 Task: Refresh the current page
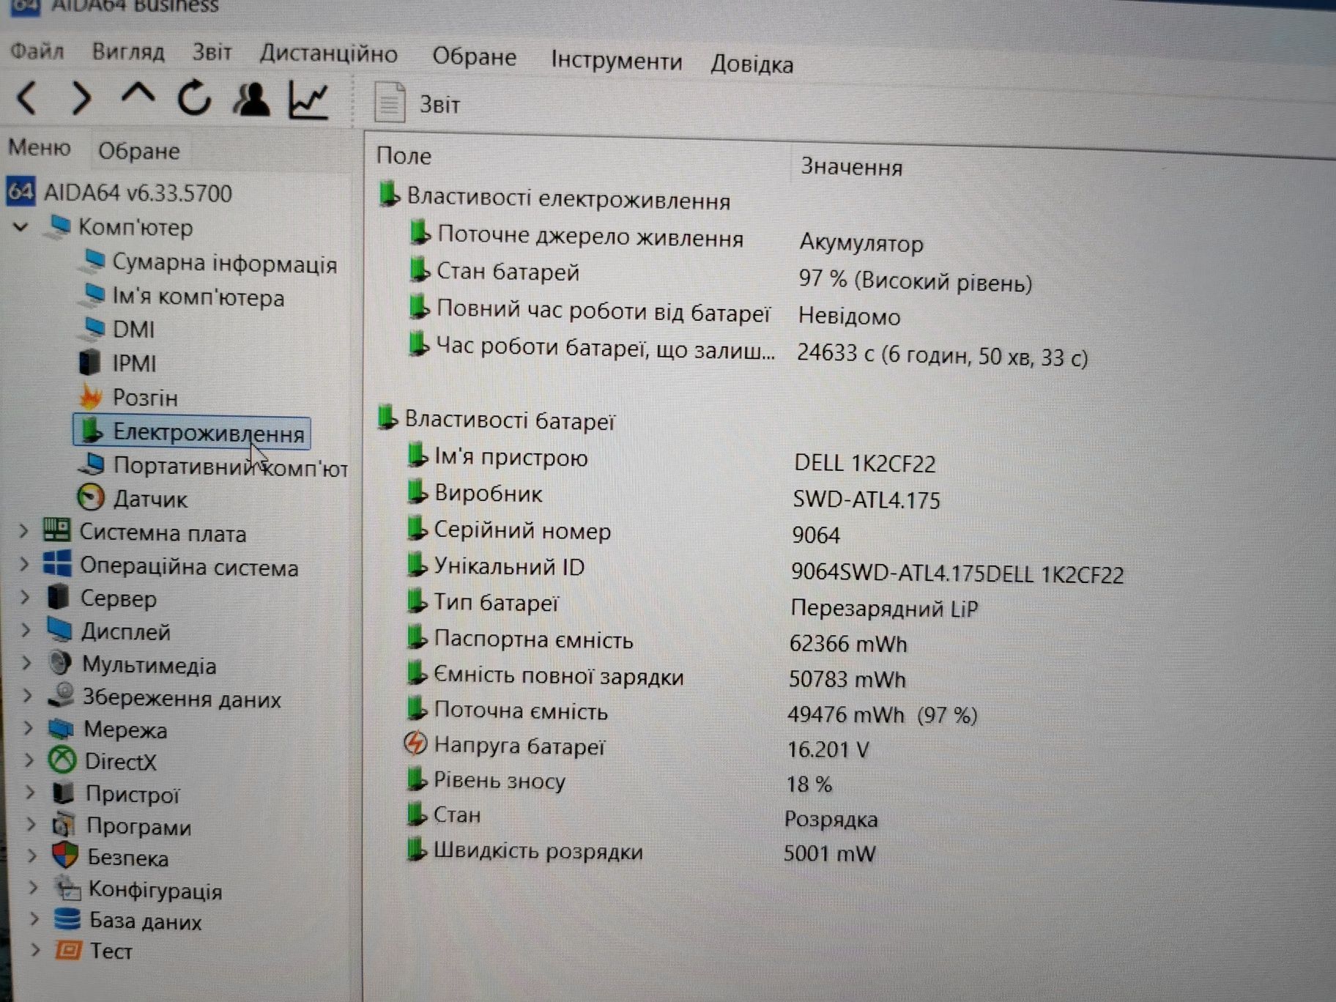194,97
